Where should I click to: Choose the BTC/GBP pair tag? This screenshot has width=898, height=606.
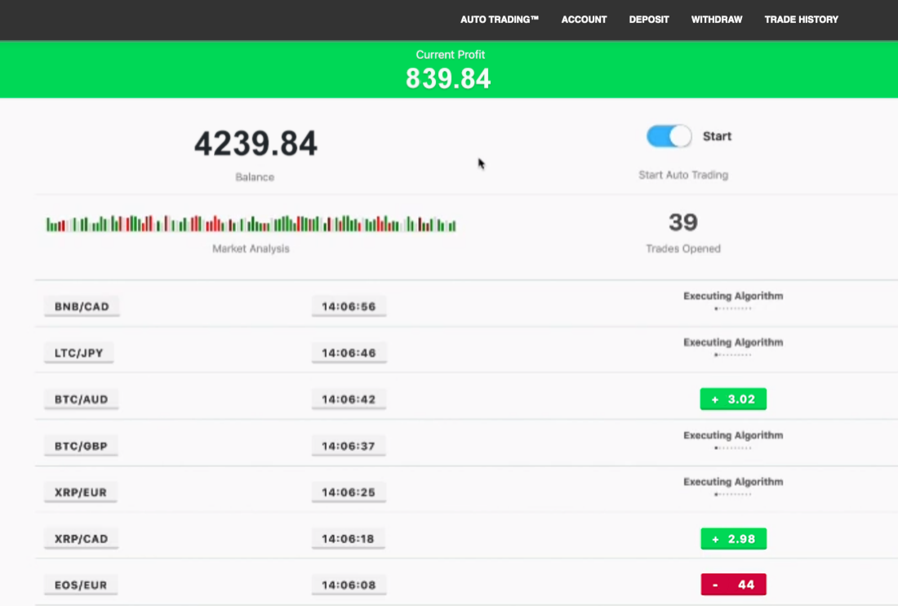pos(82,447)
